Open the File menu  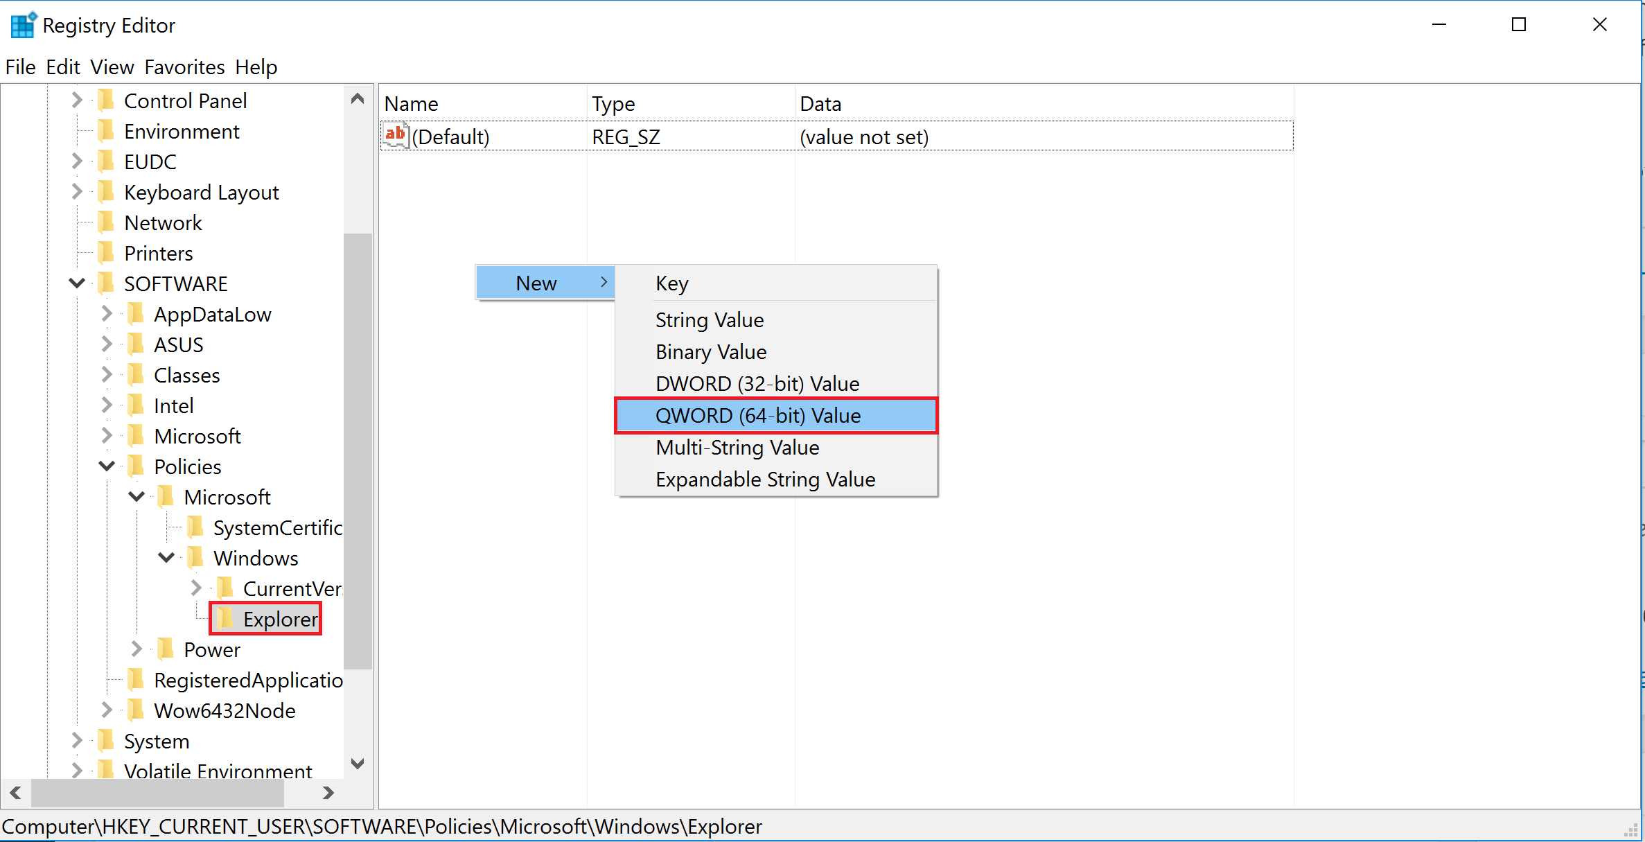(x=20, y=67)
